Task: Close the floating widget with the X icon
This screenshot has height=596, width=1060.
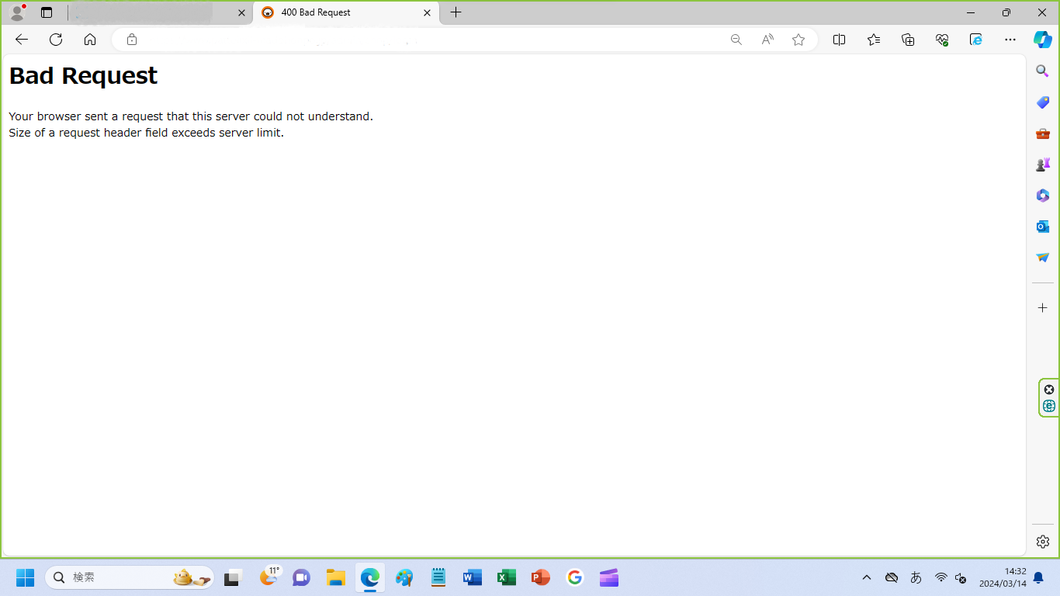Action: click(x=1049, y=390)
